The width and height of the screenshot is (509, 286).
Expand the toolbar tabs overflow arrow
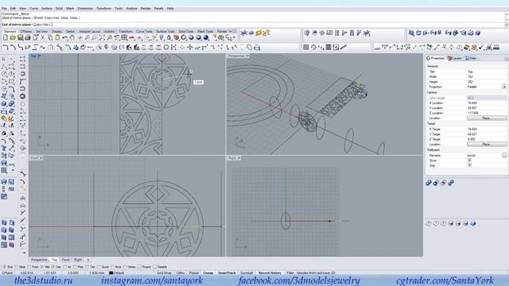click(231, 31)
